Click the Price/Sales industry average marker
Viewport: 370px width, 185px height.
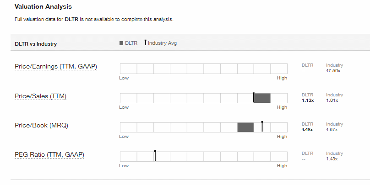point(254,97)
